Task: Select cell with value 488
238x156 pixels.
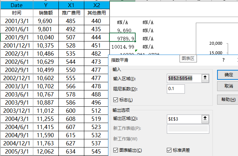Action: (x=97, y=94)
